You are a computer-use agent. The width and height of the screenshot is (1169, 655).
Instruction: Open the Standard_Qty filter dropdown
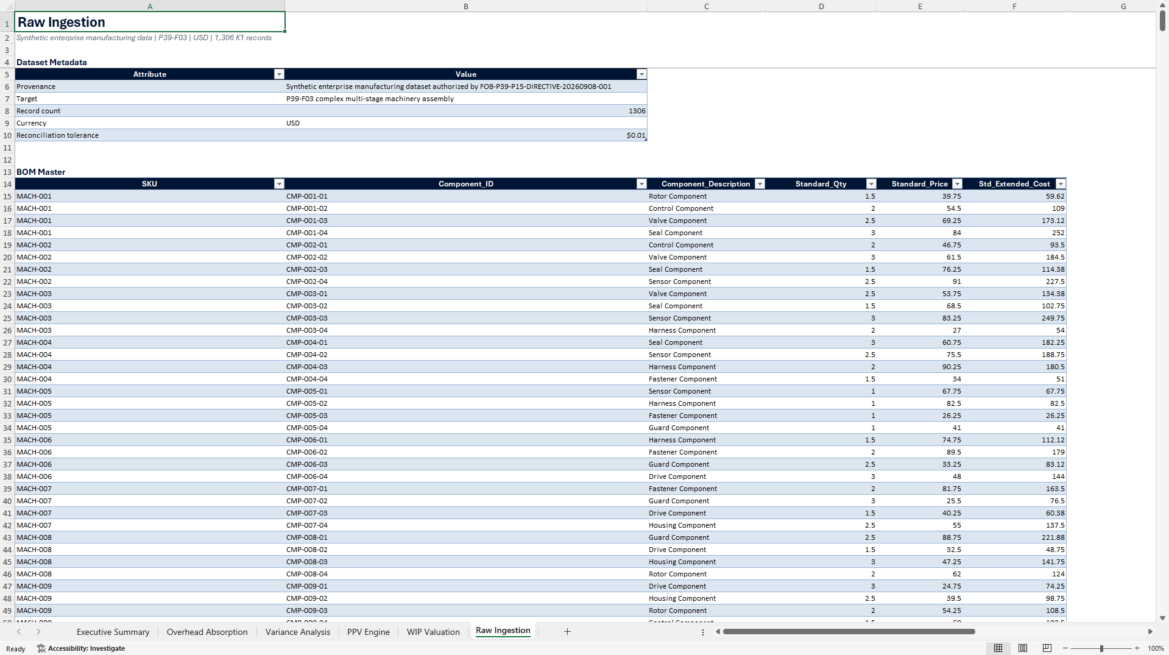[x=871, y=184]
